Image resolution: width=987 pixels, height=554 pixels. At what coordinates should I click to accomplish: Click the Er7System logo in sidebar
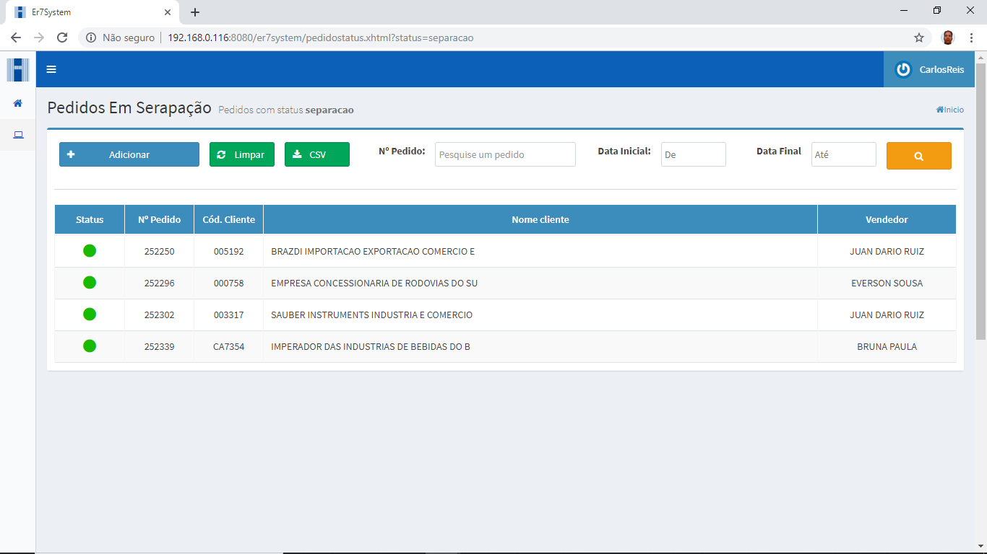tap(18, 69)
